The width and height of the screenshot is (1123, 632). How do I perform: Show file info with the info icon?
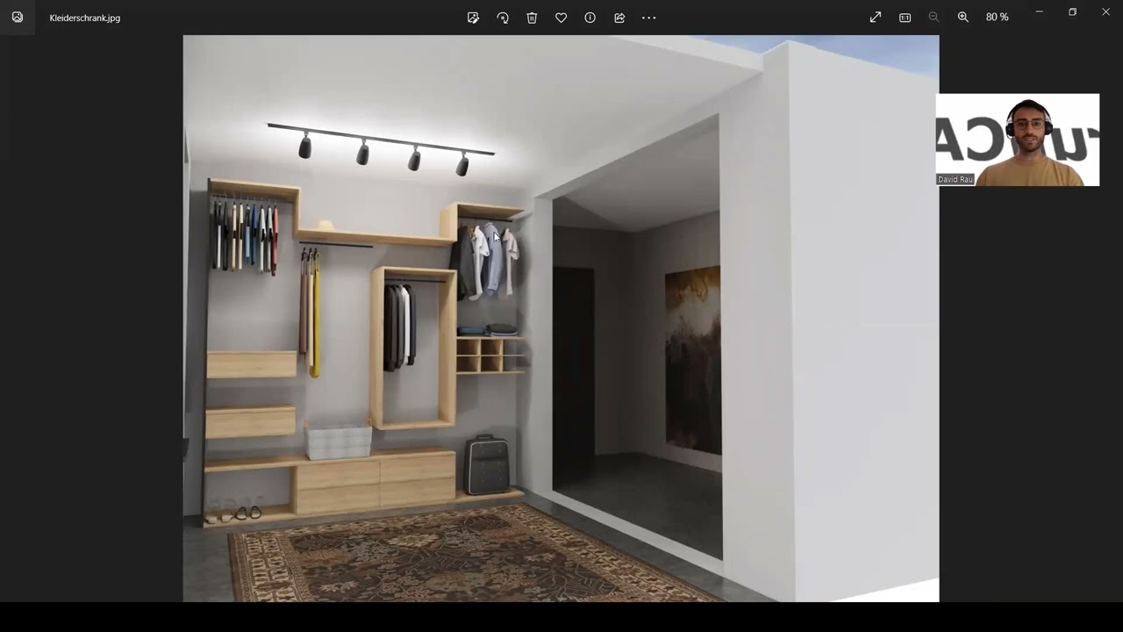click(590, 18)
